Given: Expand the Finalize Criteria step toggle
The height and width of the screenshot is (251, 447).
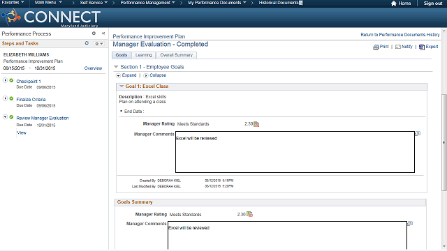Looking at the screenshot, I should click(x=5, y=98).
